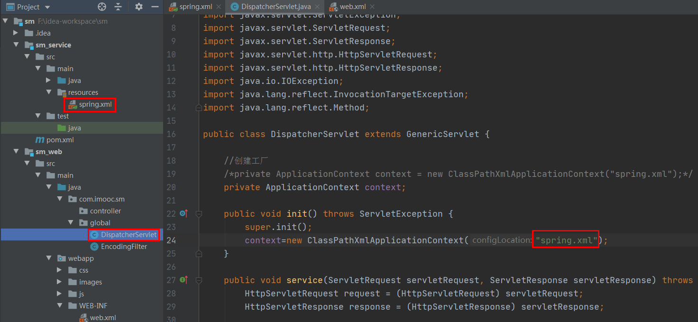Close the spring.xml editor tab
The image size is (698, 322).
coord(219,7)
